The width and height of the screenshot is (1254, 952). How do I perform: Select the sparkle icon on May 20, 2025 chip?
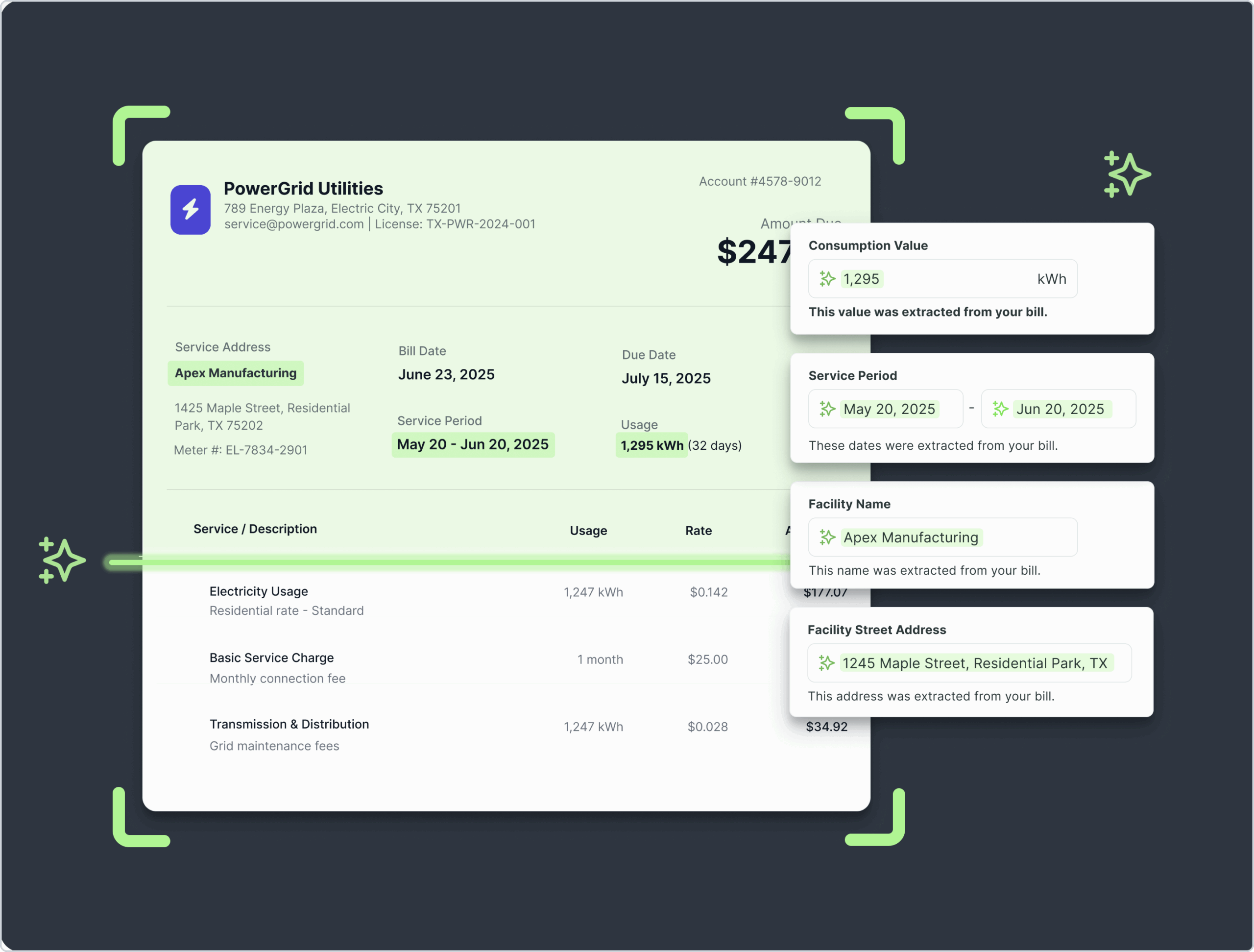tap(827, 409)
